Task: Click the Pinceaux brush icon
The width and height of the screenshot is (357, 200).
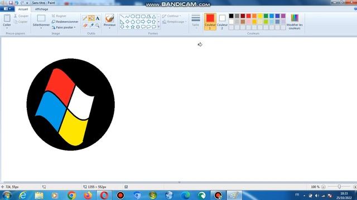Action: [109, 18]
